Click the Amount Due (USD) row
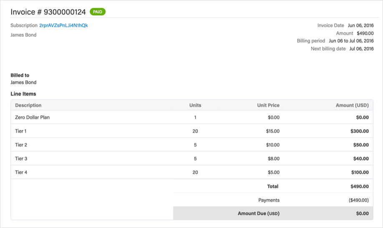Viewport: 383px width, 228px height. coord(271,213)
